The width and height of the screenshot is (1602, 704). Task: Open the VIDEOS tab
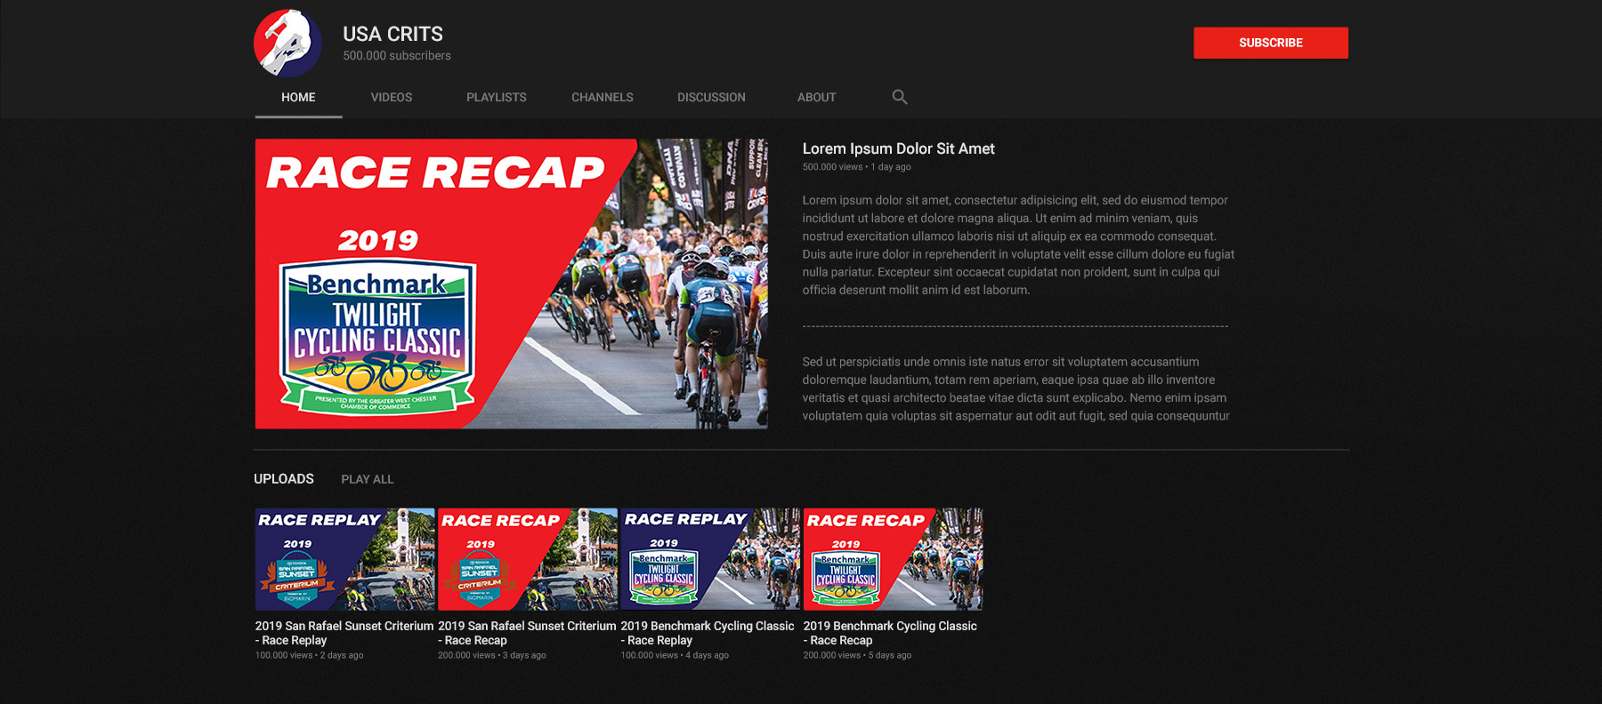[x=392, y=97]
